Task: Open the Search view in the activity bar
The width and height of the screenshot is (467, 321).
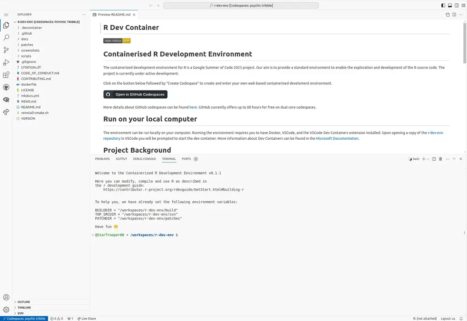Action: (6, 37)
